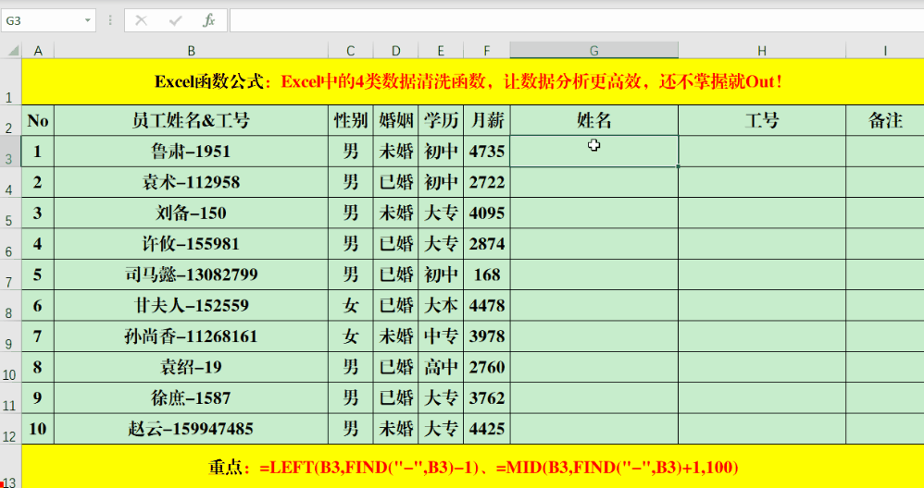Select column A header
Viewport: 924px width, 488px height.
(x=38, y=51)
